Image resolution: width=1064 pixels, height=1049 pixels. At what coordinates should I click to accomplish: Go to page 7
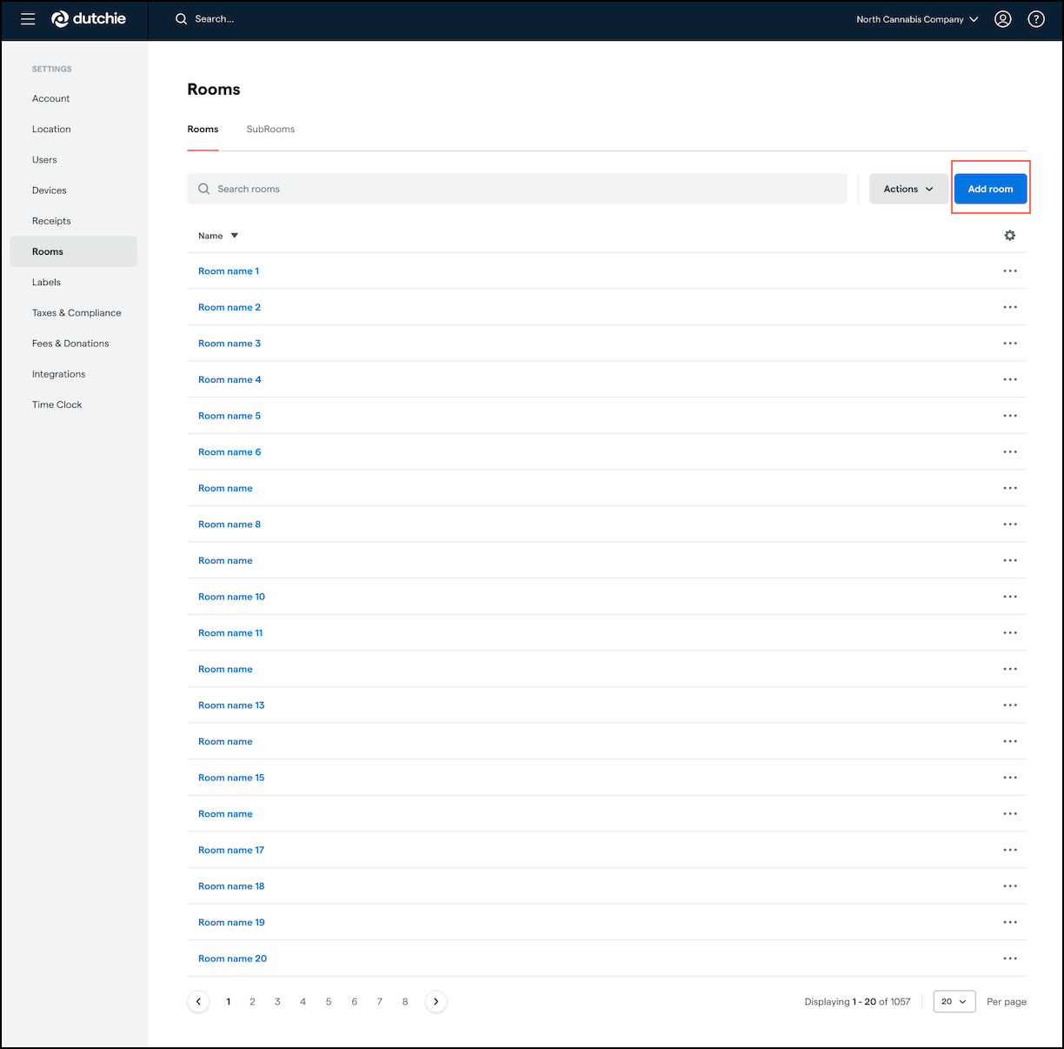(x=380, y=1002)
